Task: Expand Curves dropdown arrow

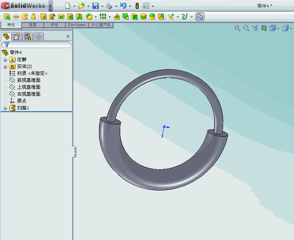Action: [192, 17]
